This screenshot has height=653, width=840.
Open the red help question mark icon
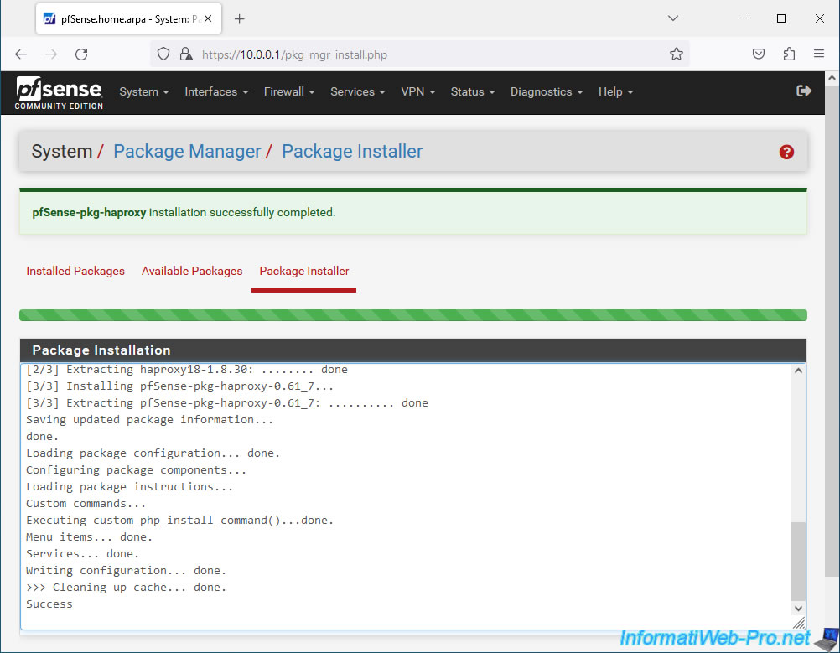786,152
